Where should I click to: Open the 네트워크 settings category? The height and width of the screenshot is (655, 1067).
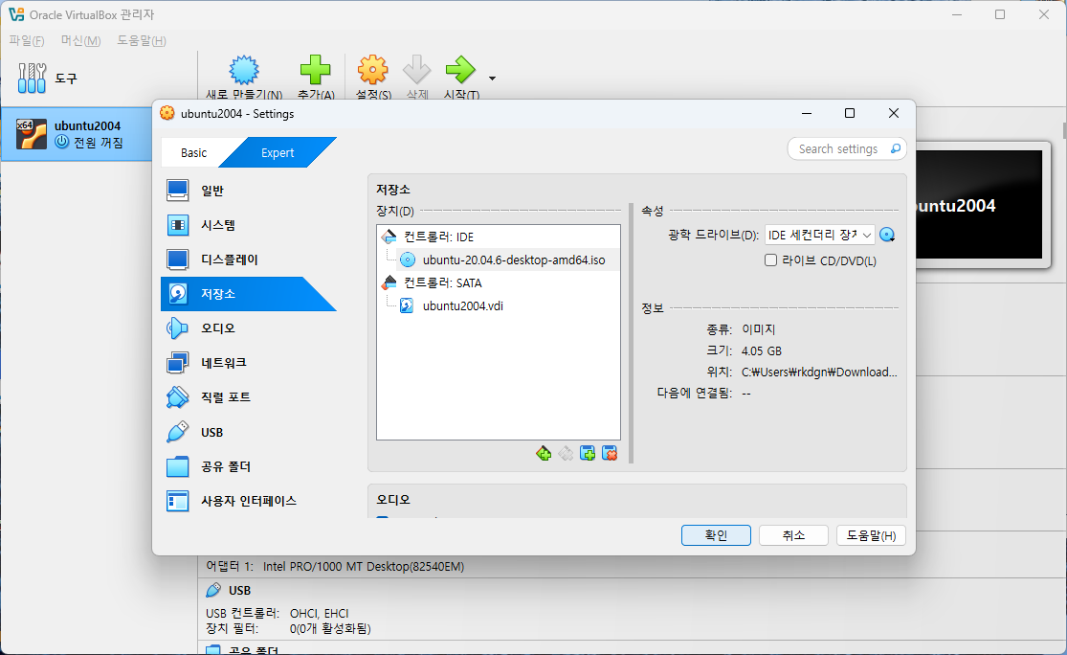249,363
